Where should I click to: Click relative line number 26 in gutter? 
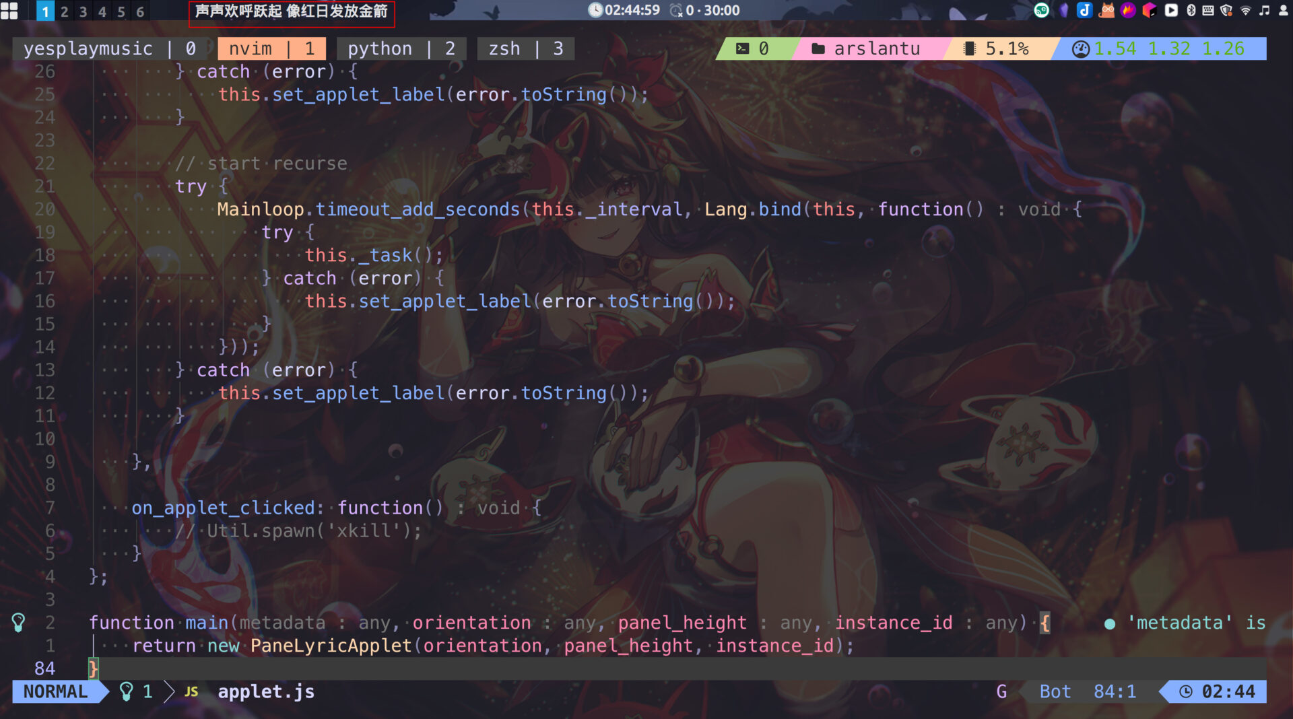pyautogui.click(x=44, y=71)
